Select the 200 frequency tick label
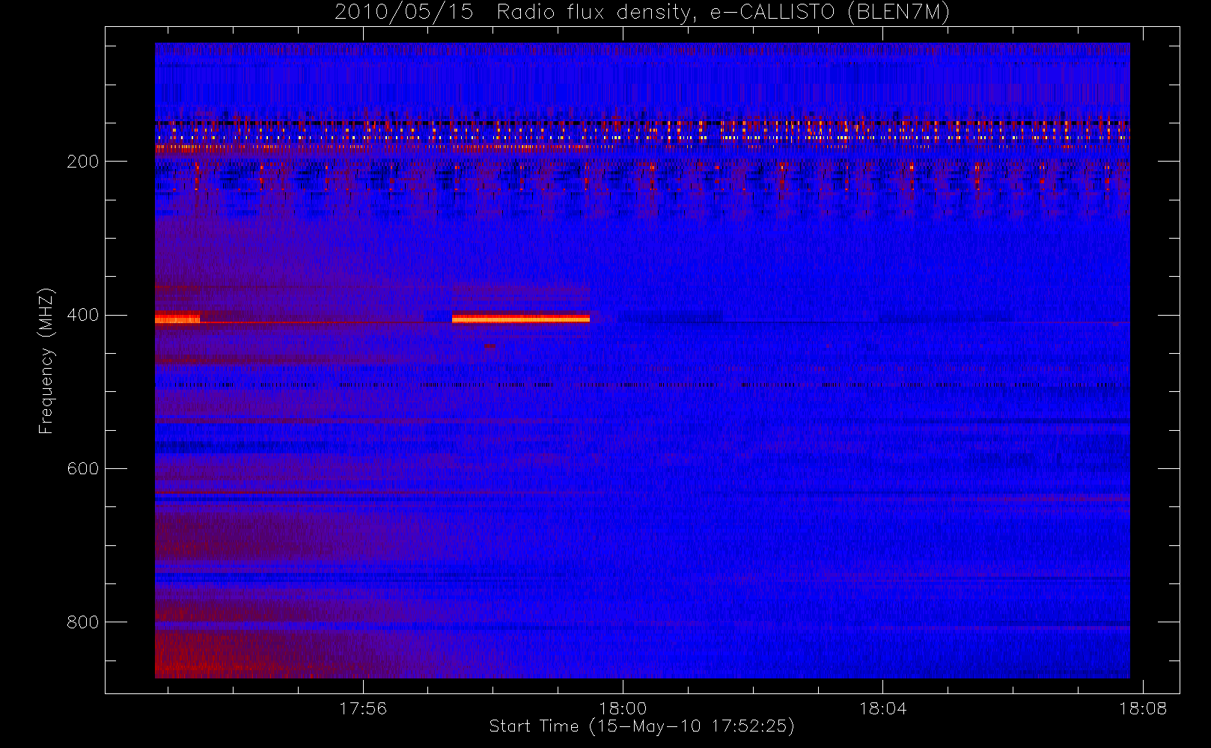Screen dimensions: 1211x748 (82, 162)
